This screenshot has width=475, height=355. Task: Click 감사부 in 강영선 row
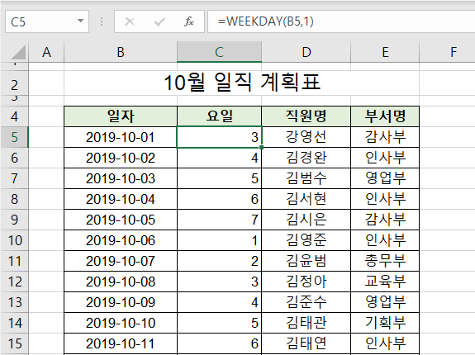point(385,137)
